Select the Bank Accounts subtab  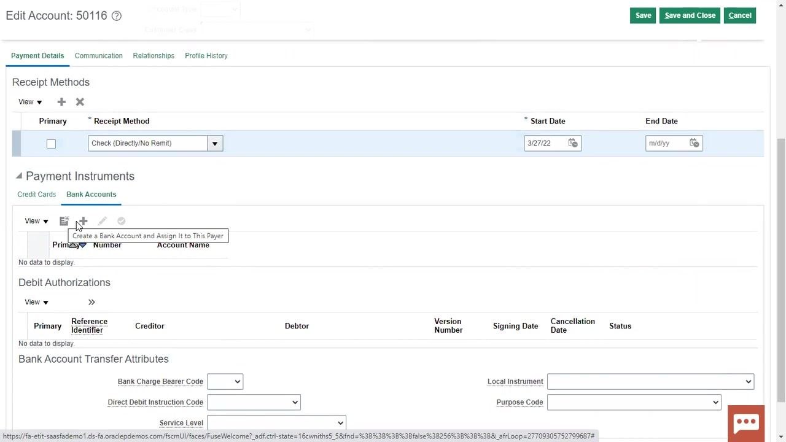click(x=91, y=195)
